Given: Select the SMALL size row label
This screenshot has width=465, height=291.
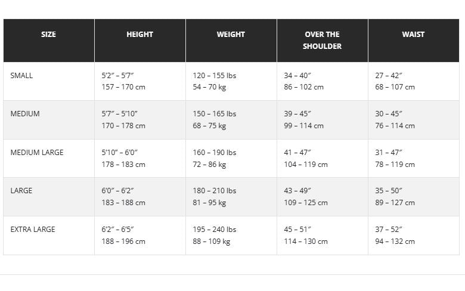Looking at the screenshot, I should point(21,75).
